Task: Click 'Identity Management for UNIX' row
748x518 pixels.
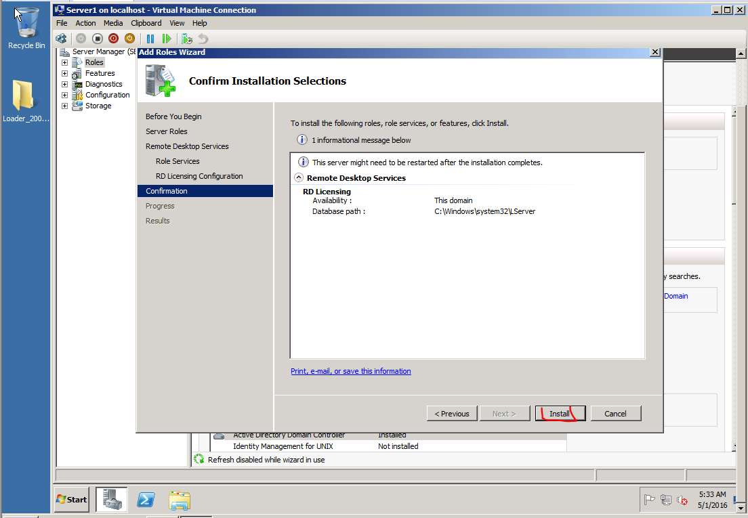Action: coord(388,446)
